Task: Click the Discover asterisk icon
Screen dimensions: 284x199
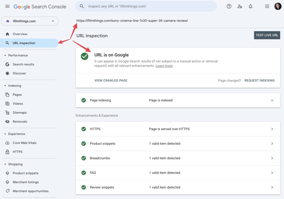Action: [7, 73]
